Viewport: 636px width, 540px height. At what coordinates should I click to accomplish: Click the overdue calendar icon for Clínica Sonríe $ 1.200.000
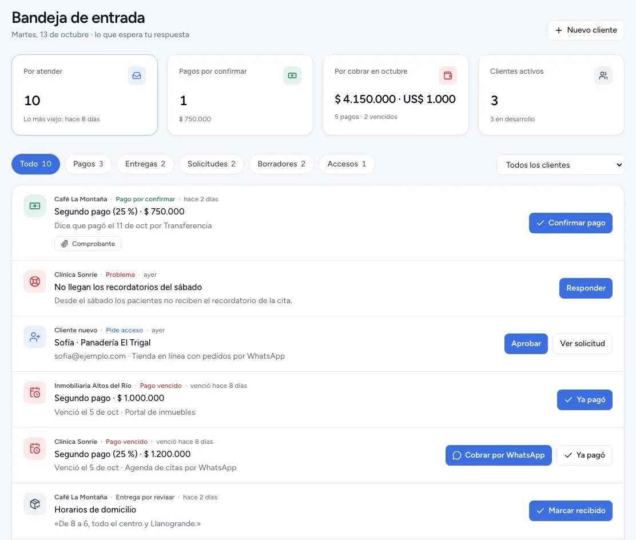35,448
